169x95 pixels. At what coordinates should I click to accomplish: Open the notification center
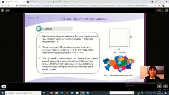click(x=166, y=93)
